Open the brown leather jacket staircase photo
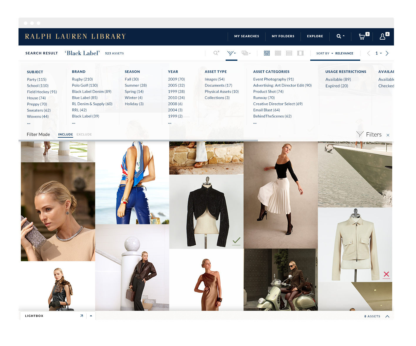The height and width of the screenshot is (346, 416). coord(132,267)
